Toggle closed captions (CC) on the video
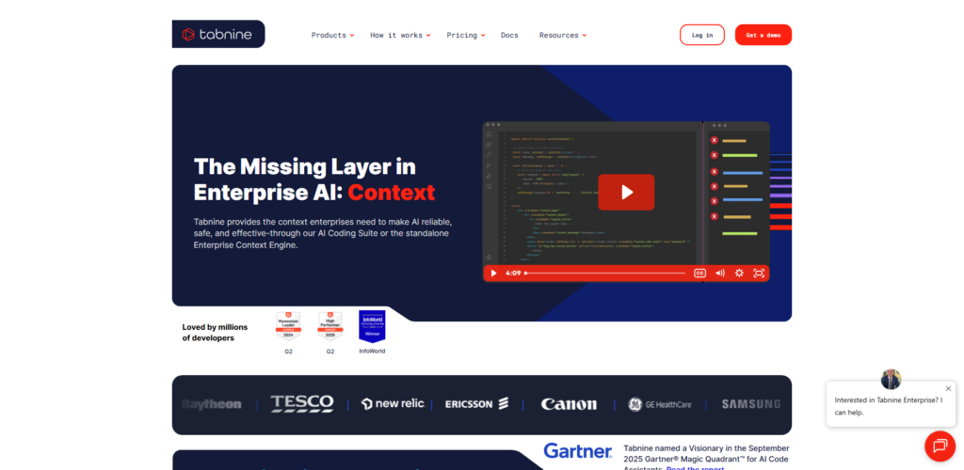Viewport: 964px width, 470px height. pyautogui.click(x=699, y=274)
